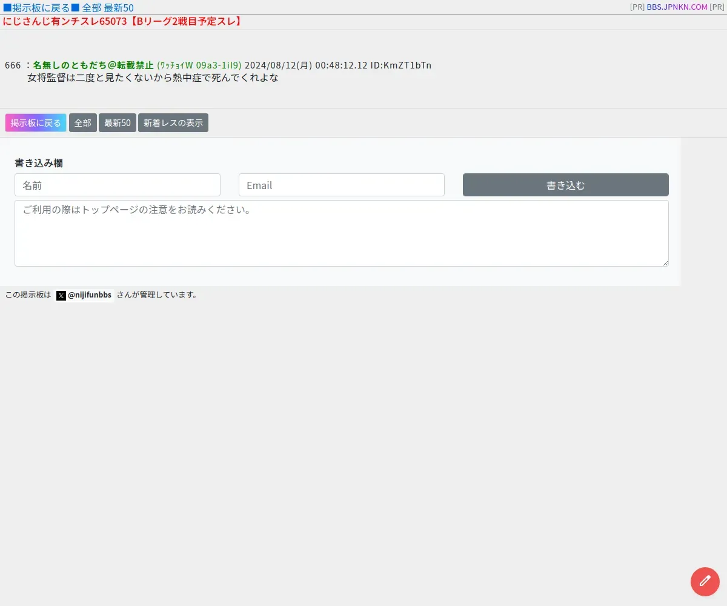
Task: Click the post timestamp 2024/08/12(月) 00:48:12.12
Action: [x=306, y=65]
